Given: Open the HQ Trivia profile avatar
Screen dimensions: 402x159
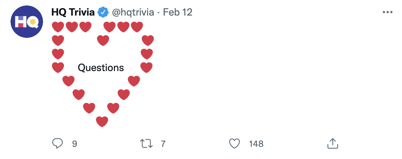Looking at the screenshot, I should [27, 22].
